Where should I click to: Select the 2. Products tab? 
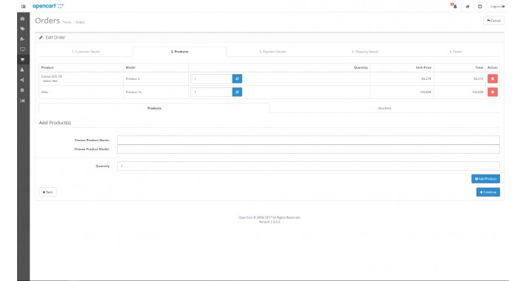click(x=179, y=52)
